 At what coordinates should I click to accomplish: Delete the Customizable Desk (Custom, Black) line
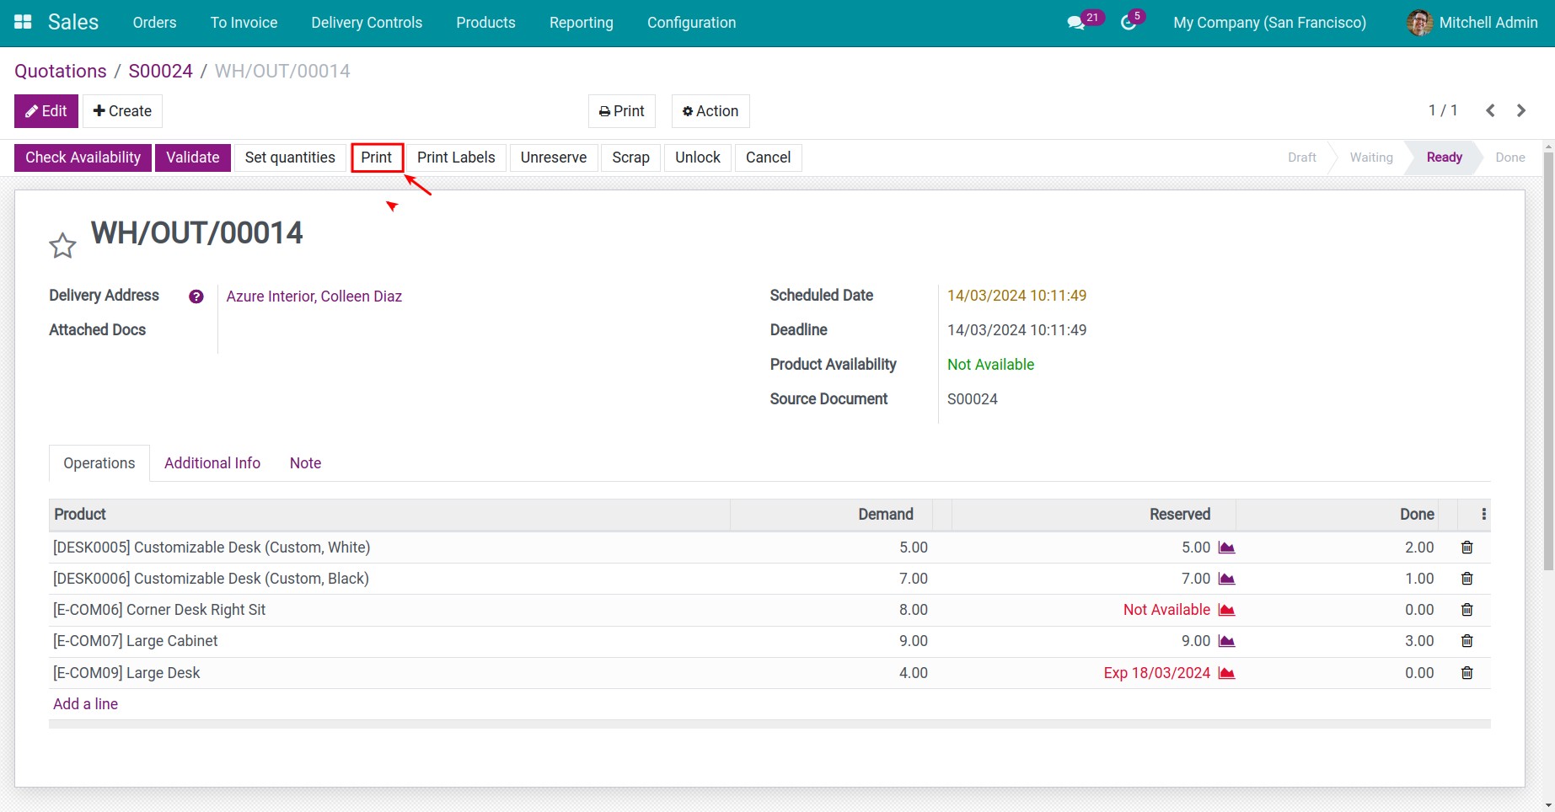click(x=1467, y=579)
